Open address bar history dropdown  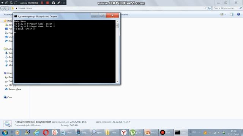coord(206,8)
